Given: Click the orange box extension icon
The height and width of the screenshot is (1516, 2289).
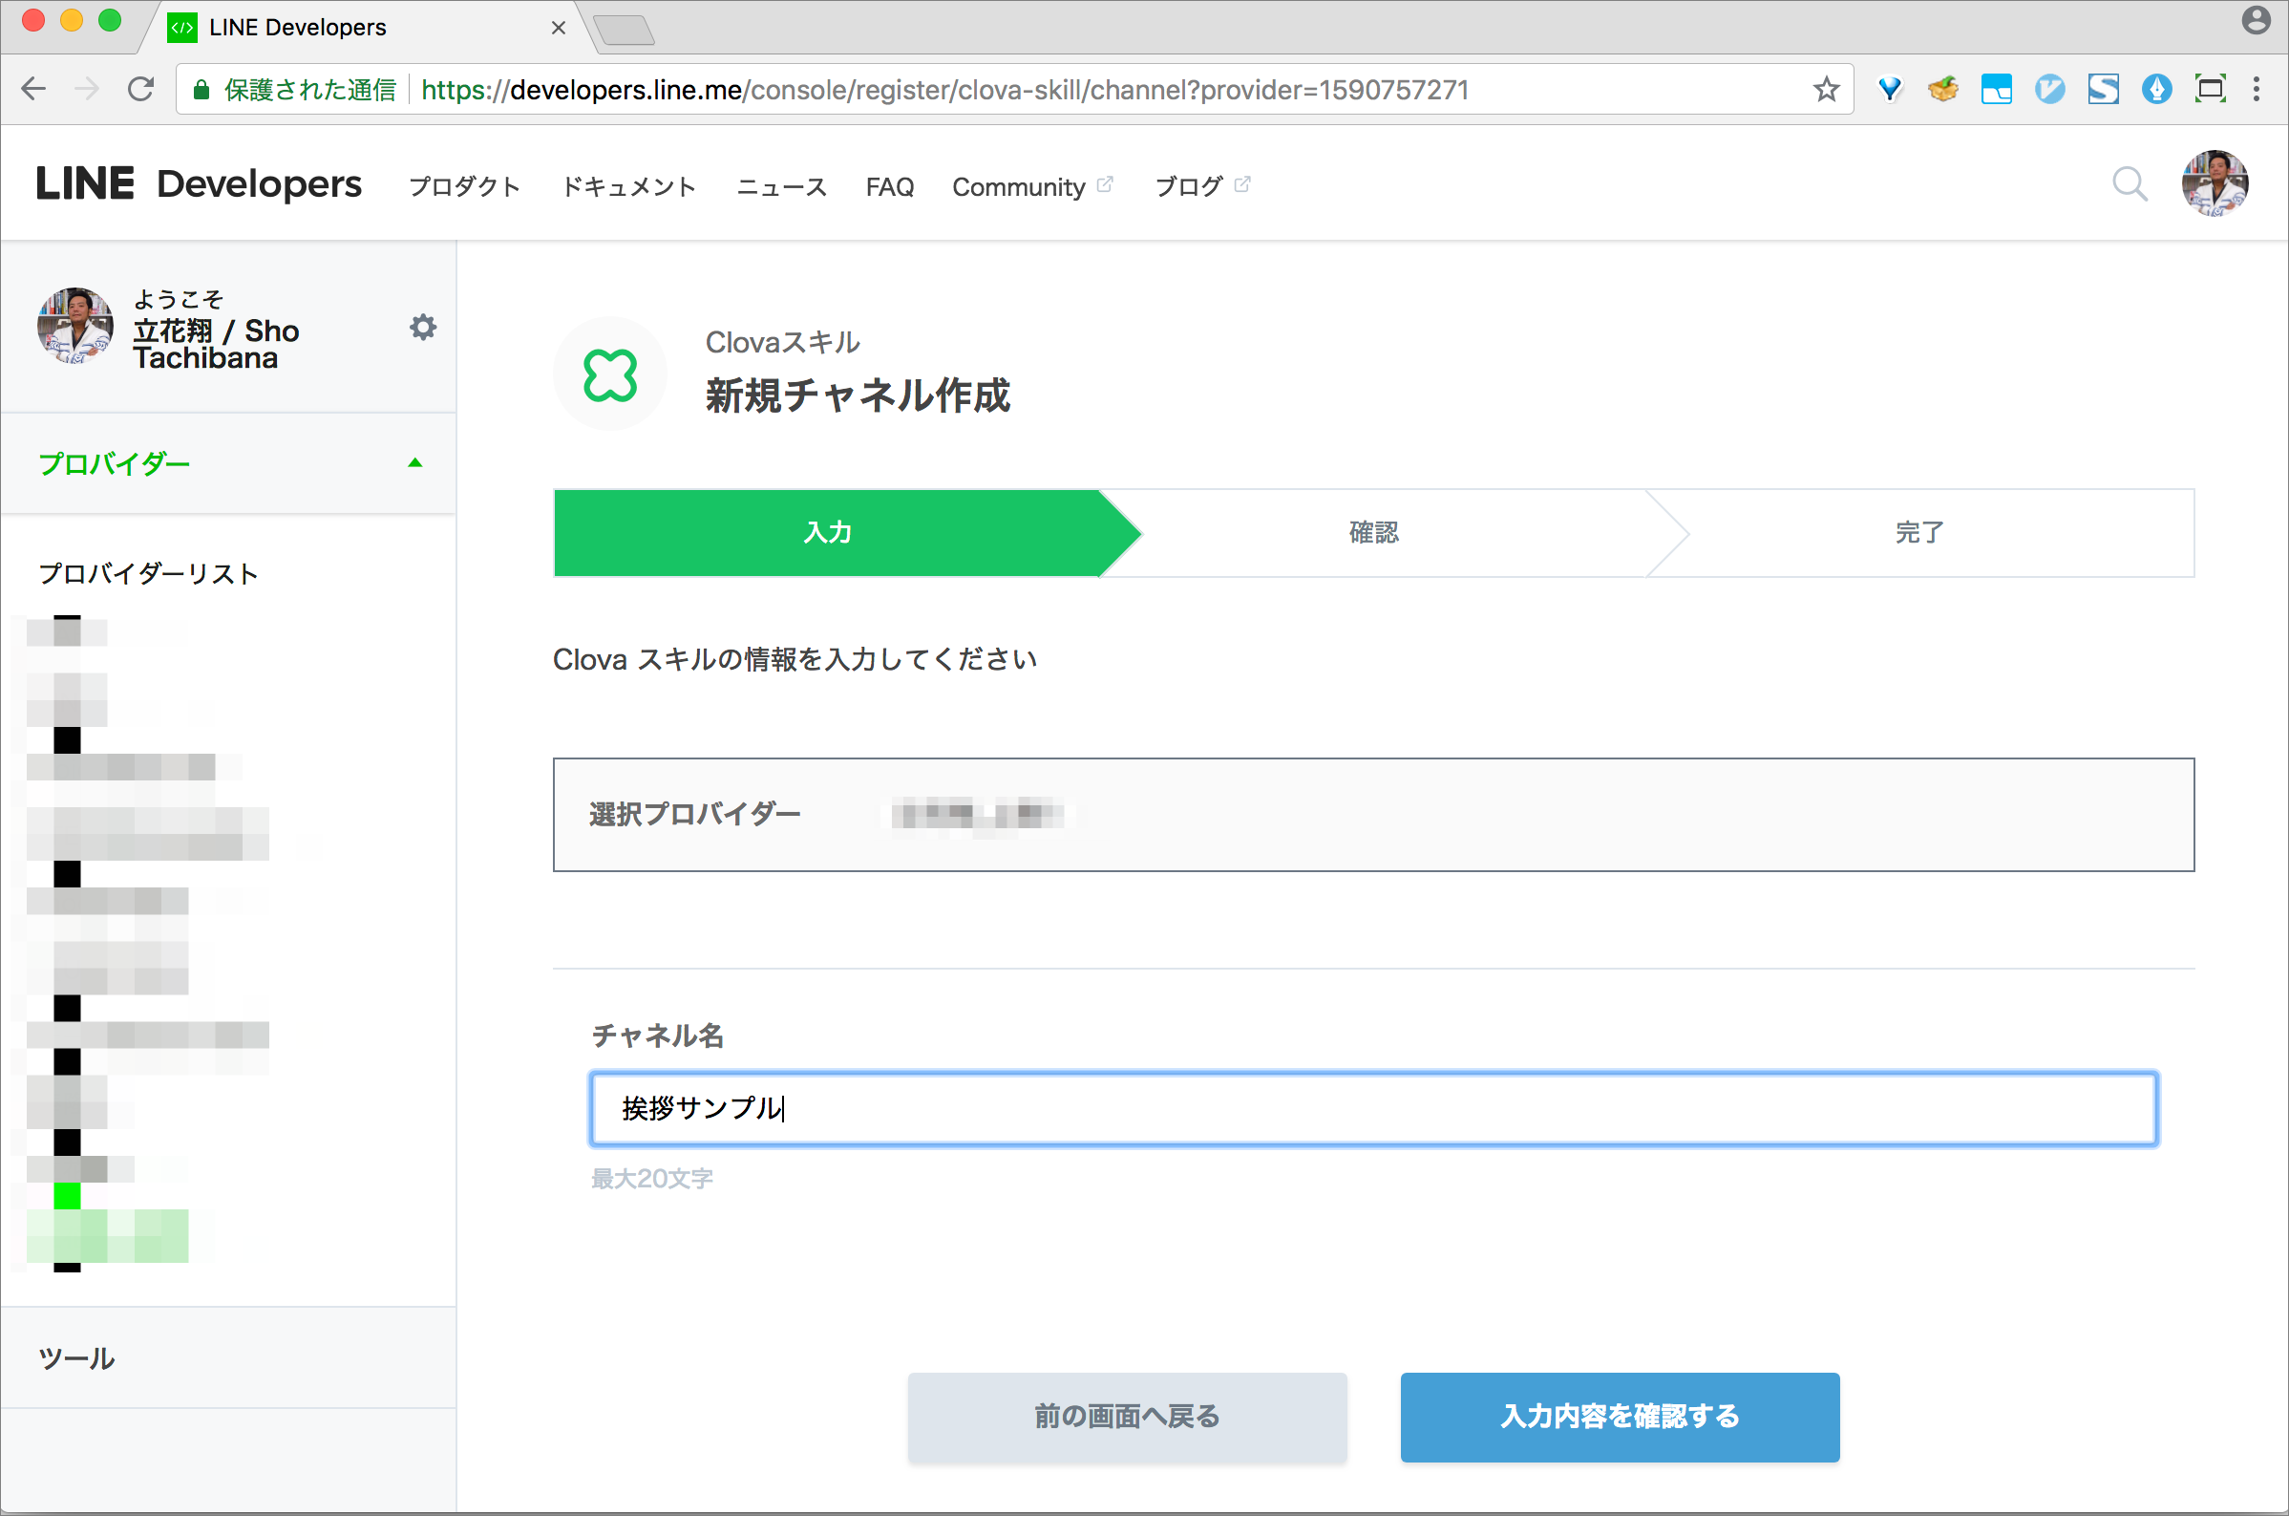Looking at the screenshot, I should point(1943,90).
